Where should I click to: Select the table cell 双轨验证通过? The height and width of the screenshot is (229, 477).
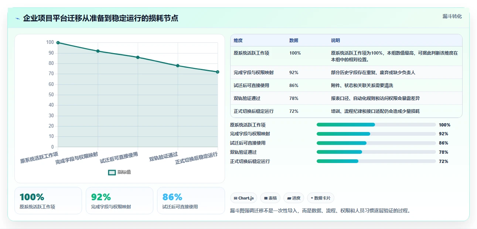tap(248, 98)
